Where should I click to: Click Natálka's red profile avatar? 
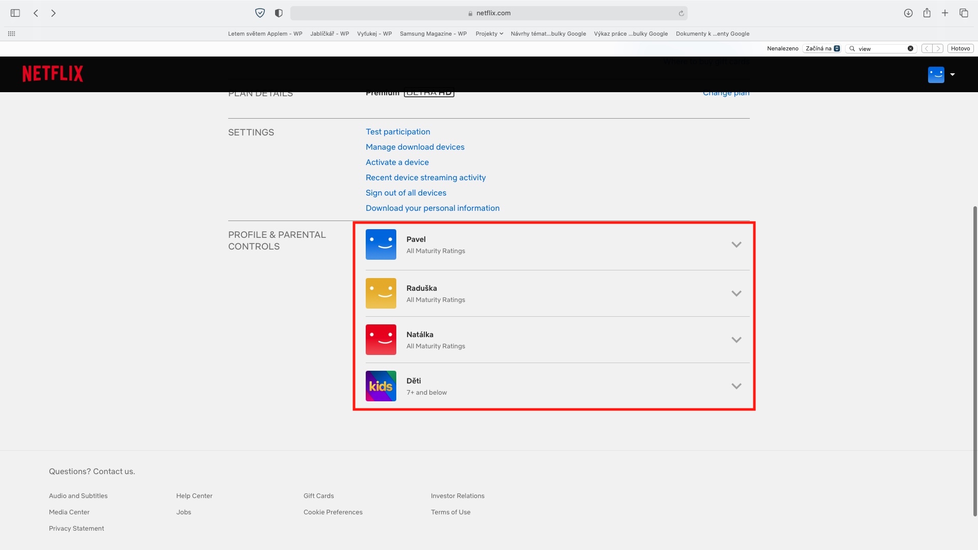381,340
